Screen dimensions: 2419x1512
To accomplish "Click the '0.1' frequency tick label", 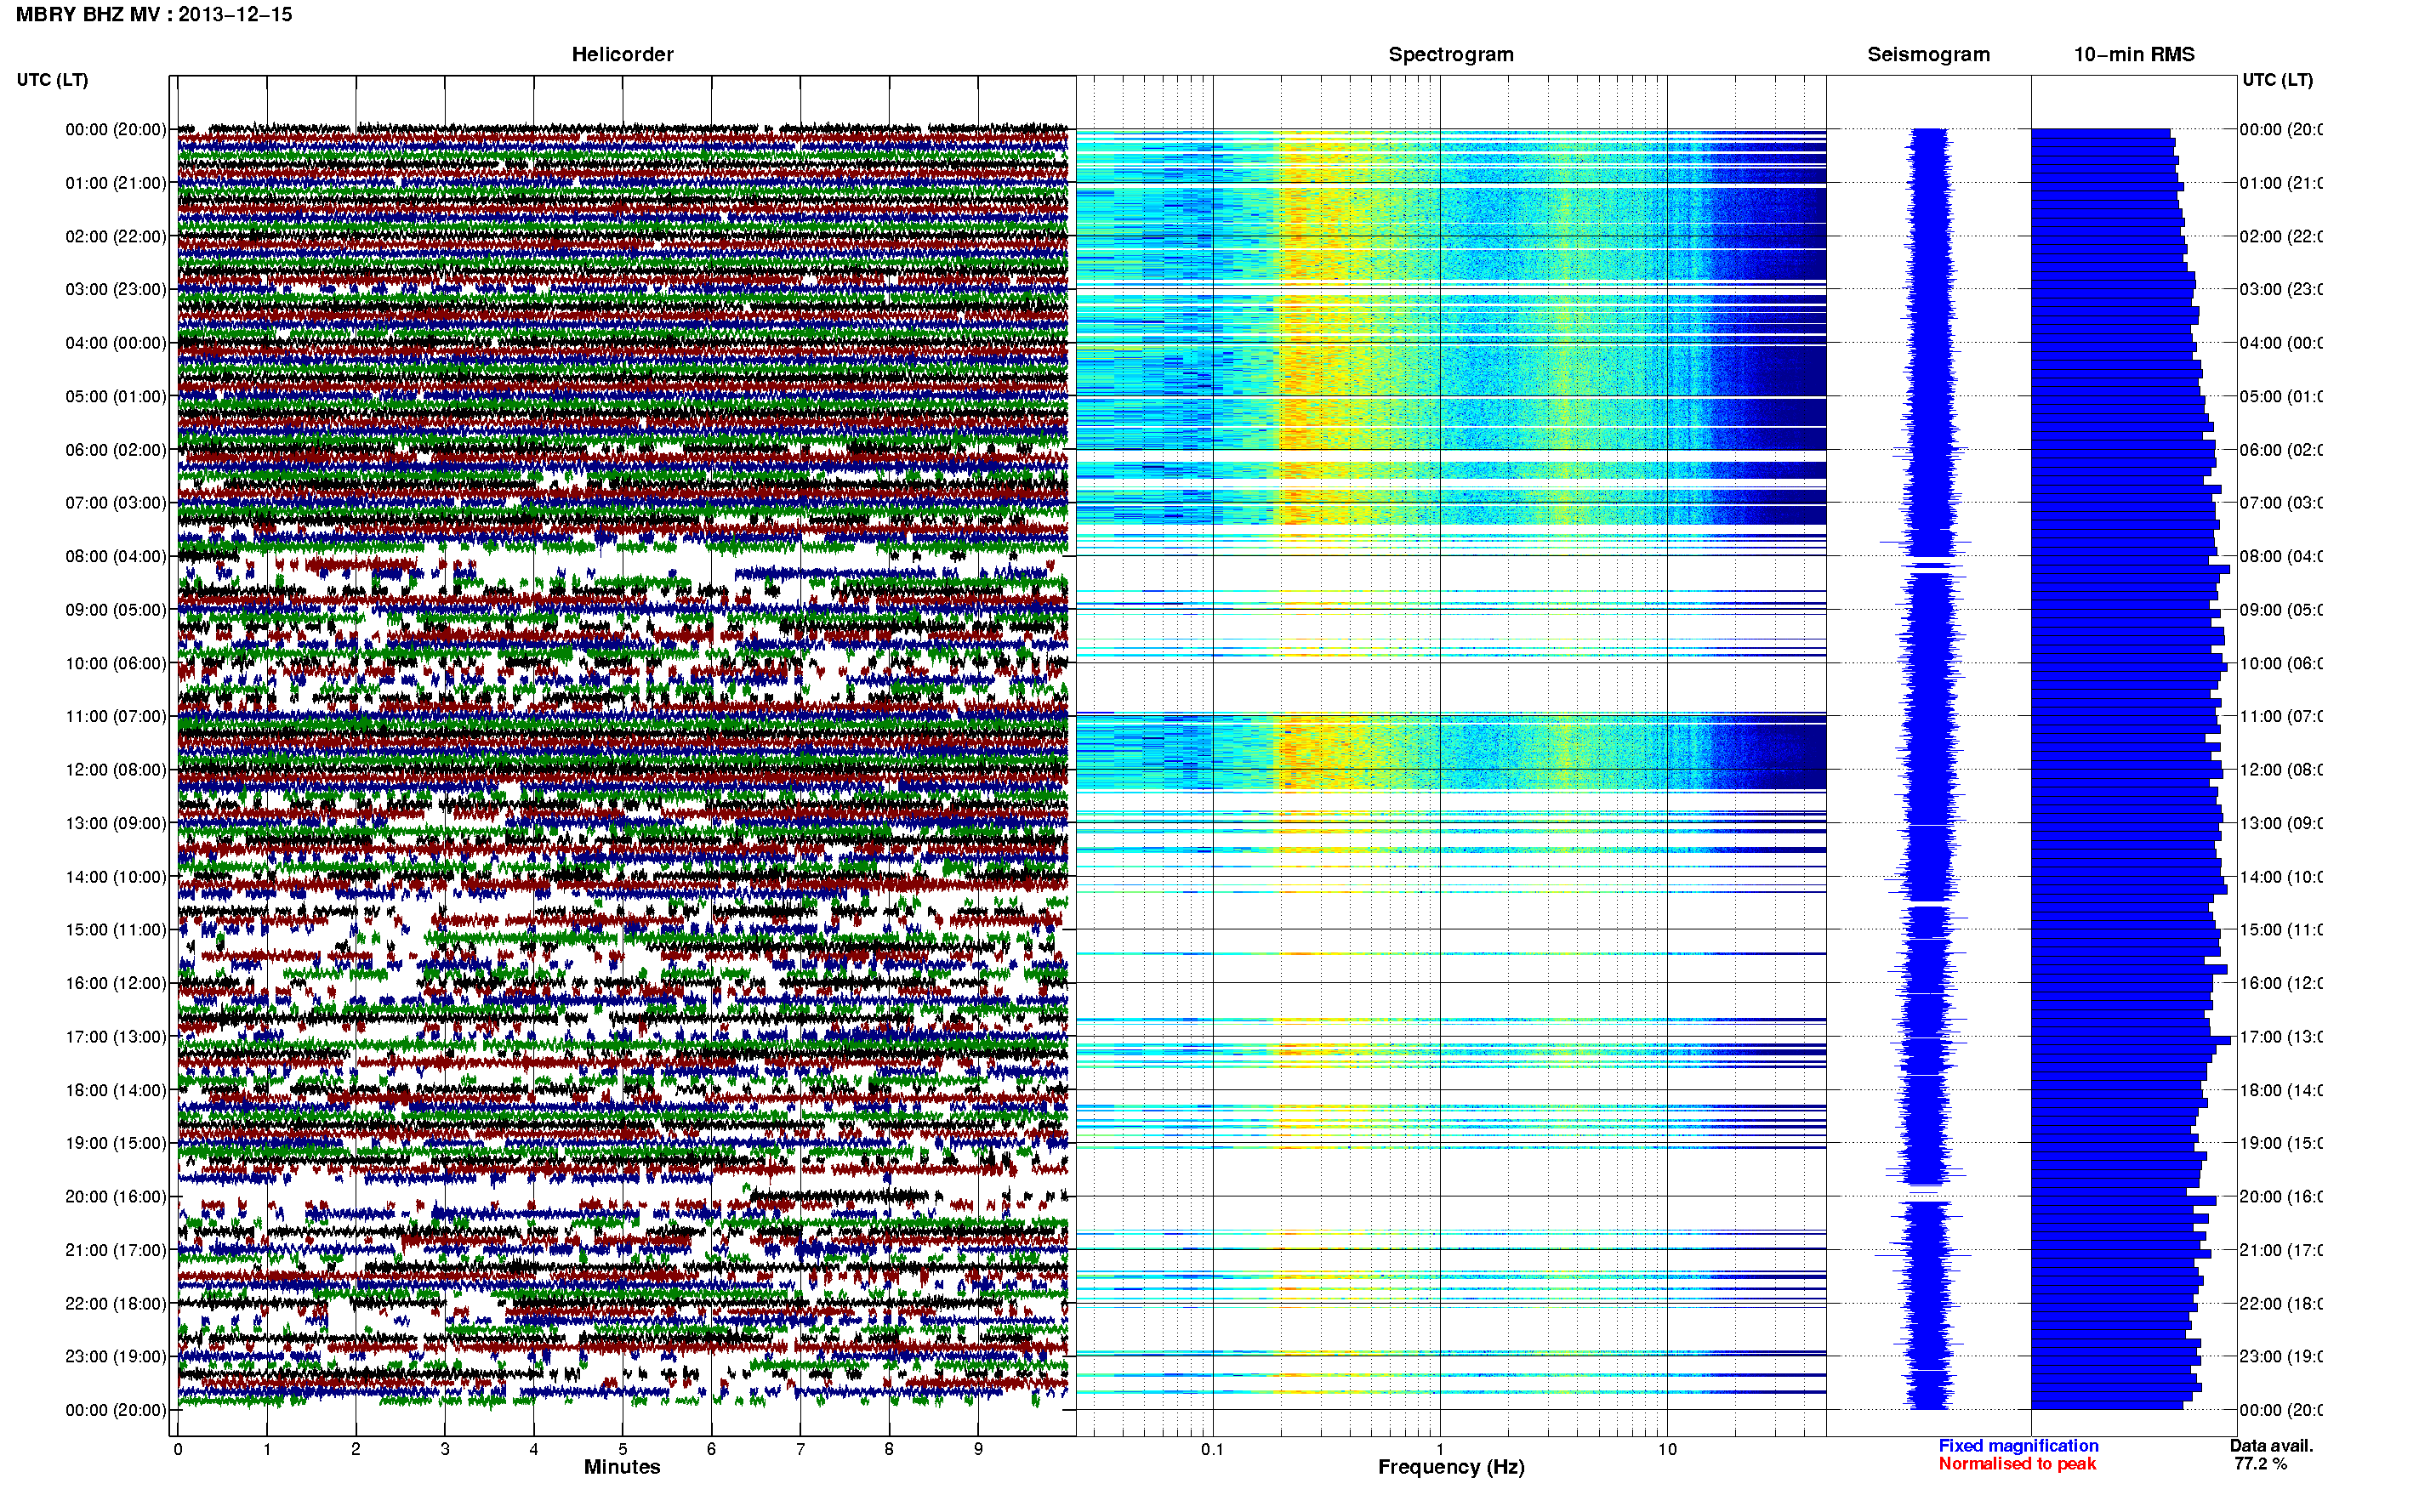I will [x=1212, y=1449].
